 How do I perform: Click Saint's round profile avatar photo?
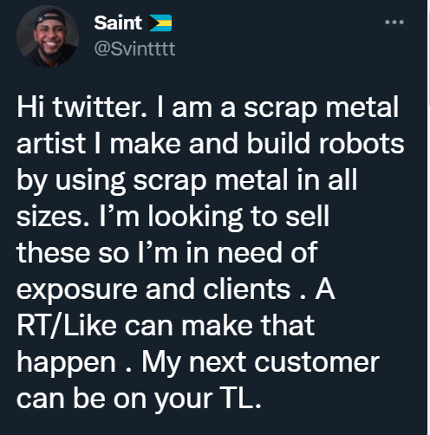pos(48,36)
